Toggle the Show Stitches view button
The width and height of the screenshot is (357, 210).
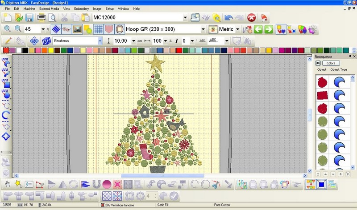click(x=56, y=29)
